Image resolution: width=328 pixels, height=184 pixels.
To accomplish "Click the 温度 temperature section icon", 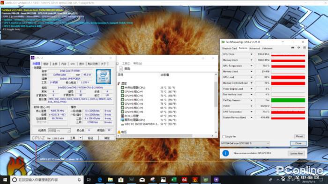I will 119,83.
